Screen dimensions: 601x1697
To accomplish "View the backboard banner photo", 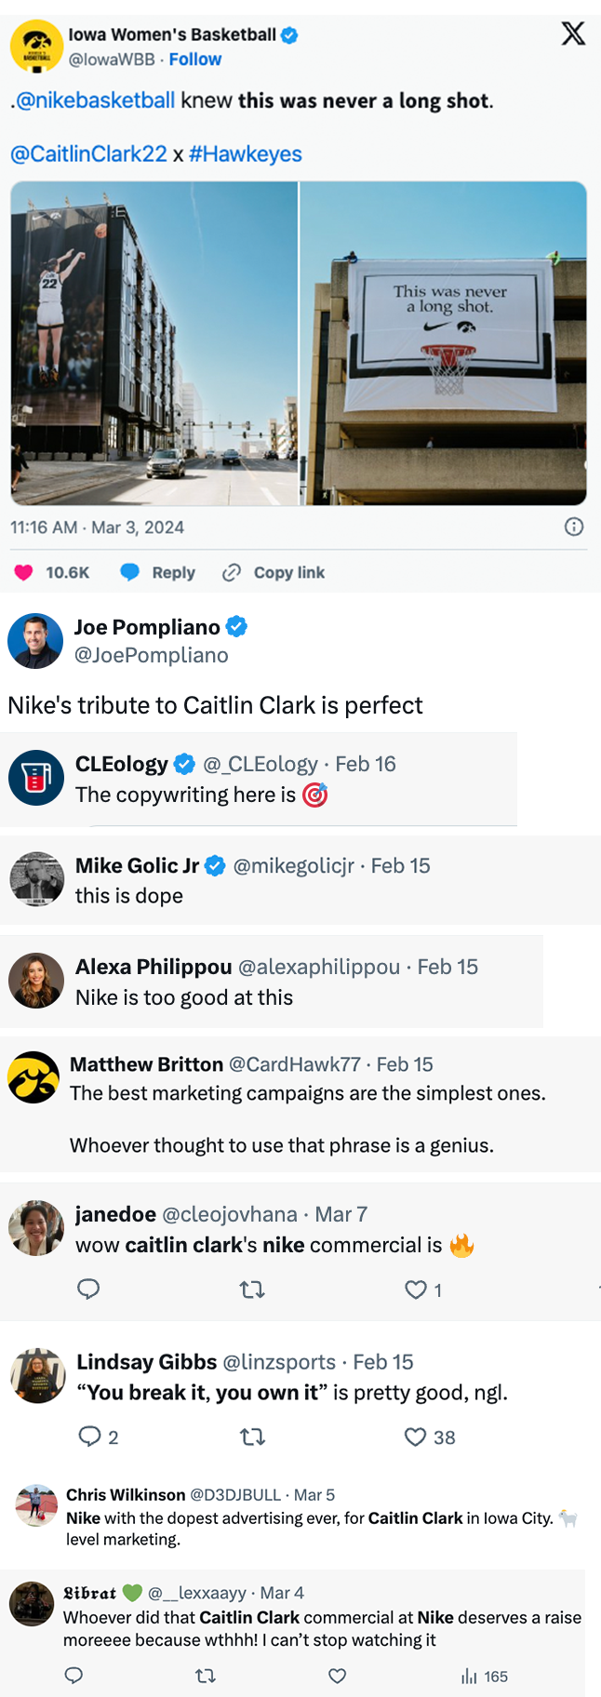I will tap(444, 343).
